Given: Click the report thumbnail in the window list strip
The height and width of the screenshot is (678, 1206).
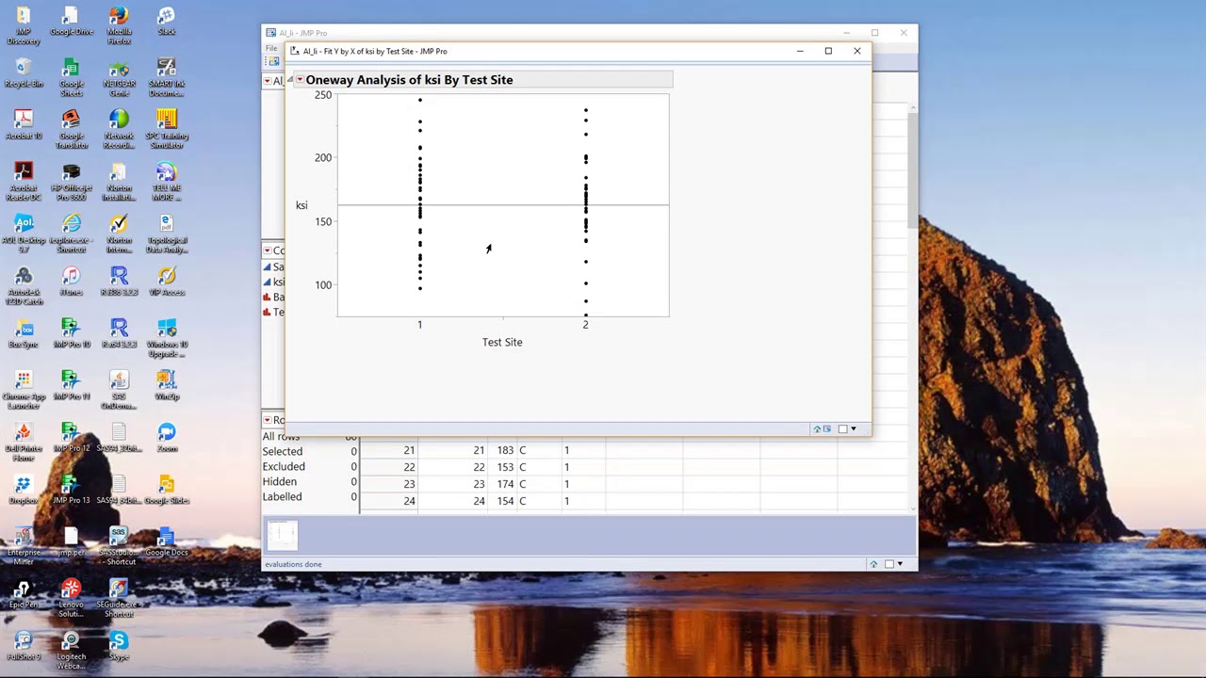Looking at the screenshot, I should point(283,536).
